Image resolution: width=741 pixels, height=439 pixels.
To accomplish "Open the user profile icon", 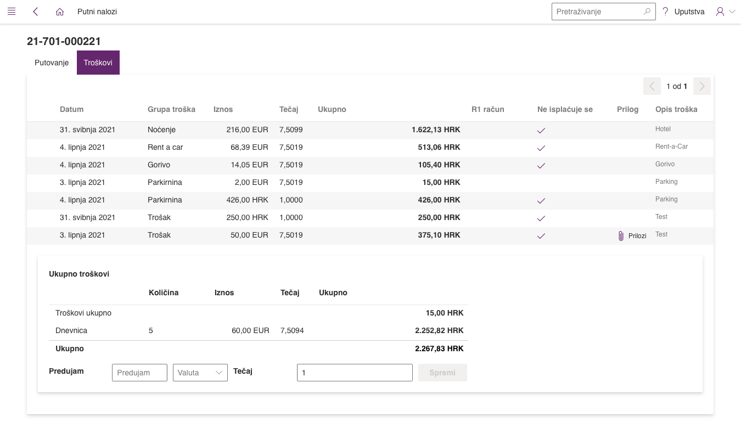I will coord(720,12).
